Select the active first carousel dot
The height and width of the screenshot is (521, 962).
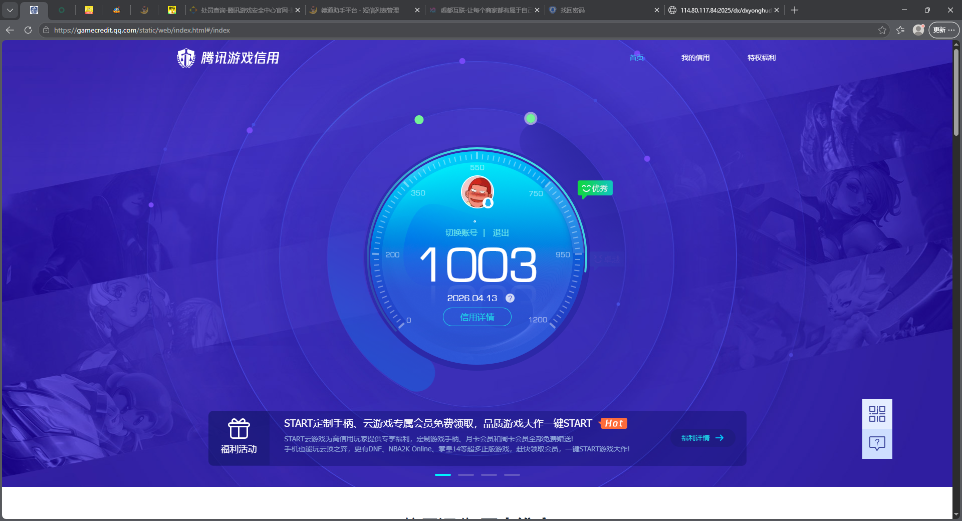point(443,475)
